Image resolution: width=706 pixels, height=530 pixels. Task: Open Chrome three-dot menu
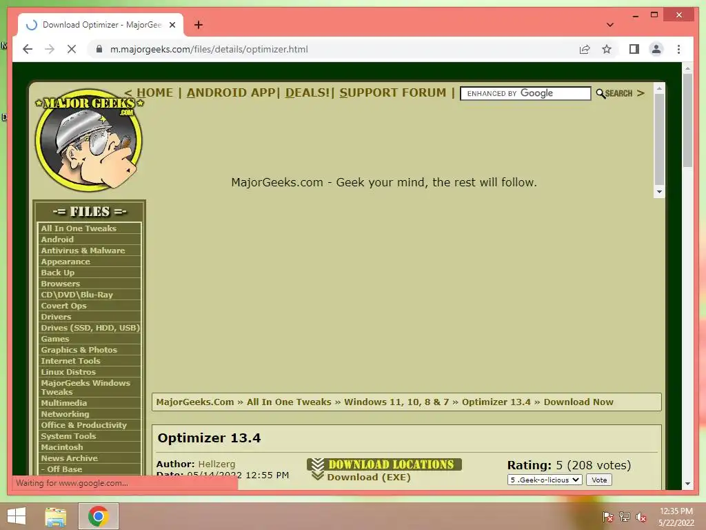click(x=678, y=49)
